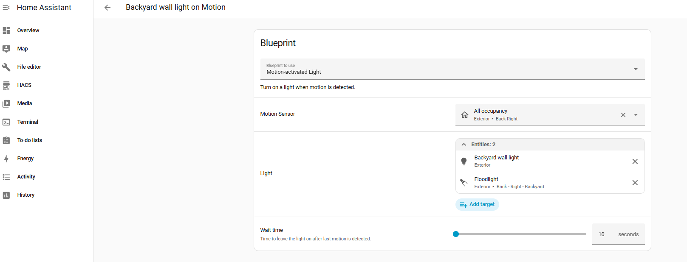
Task: Remove Floodlight entity from light targets
Action: (635, 183)
